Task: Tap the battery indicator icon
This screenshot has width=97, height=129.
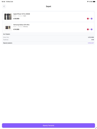Action: click(x=94, y=2)
